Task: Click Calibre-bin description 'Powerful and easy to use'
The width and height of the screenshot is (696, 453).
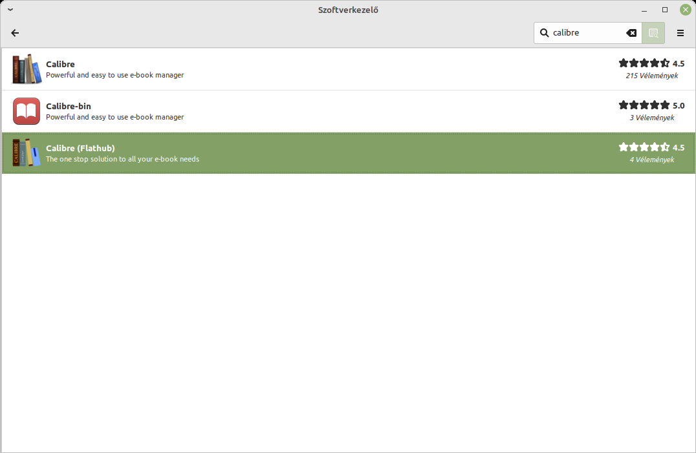Action: [115, 117]
